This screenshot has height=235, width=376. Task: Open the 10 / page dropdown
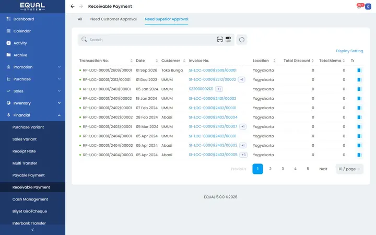pos(349,169)
